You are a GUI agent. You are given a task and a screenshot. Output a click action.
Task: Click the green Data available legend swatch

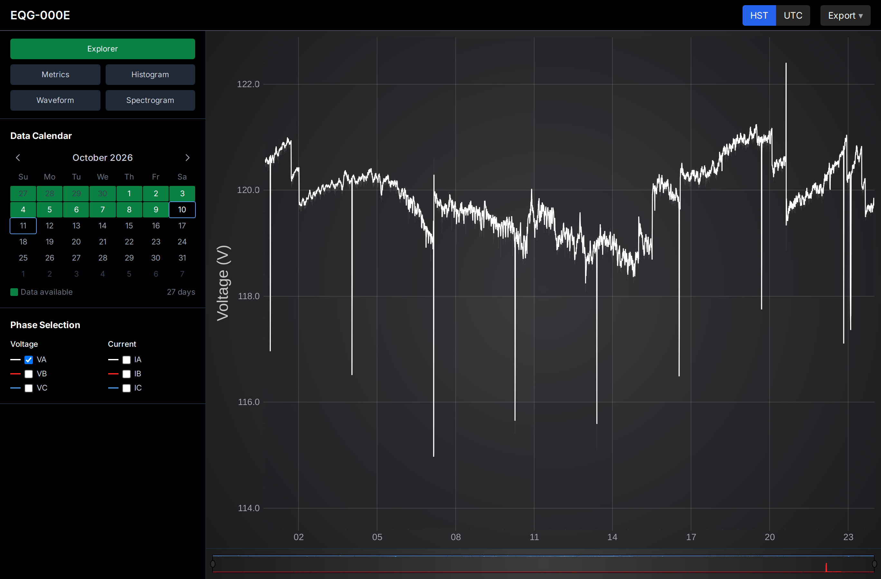point(14,292)
